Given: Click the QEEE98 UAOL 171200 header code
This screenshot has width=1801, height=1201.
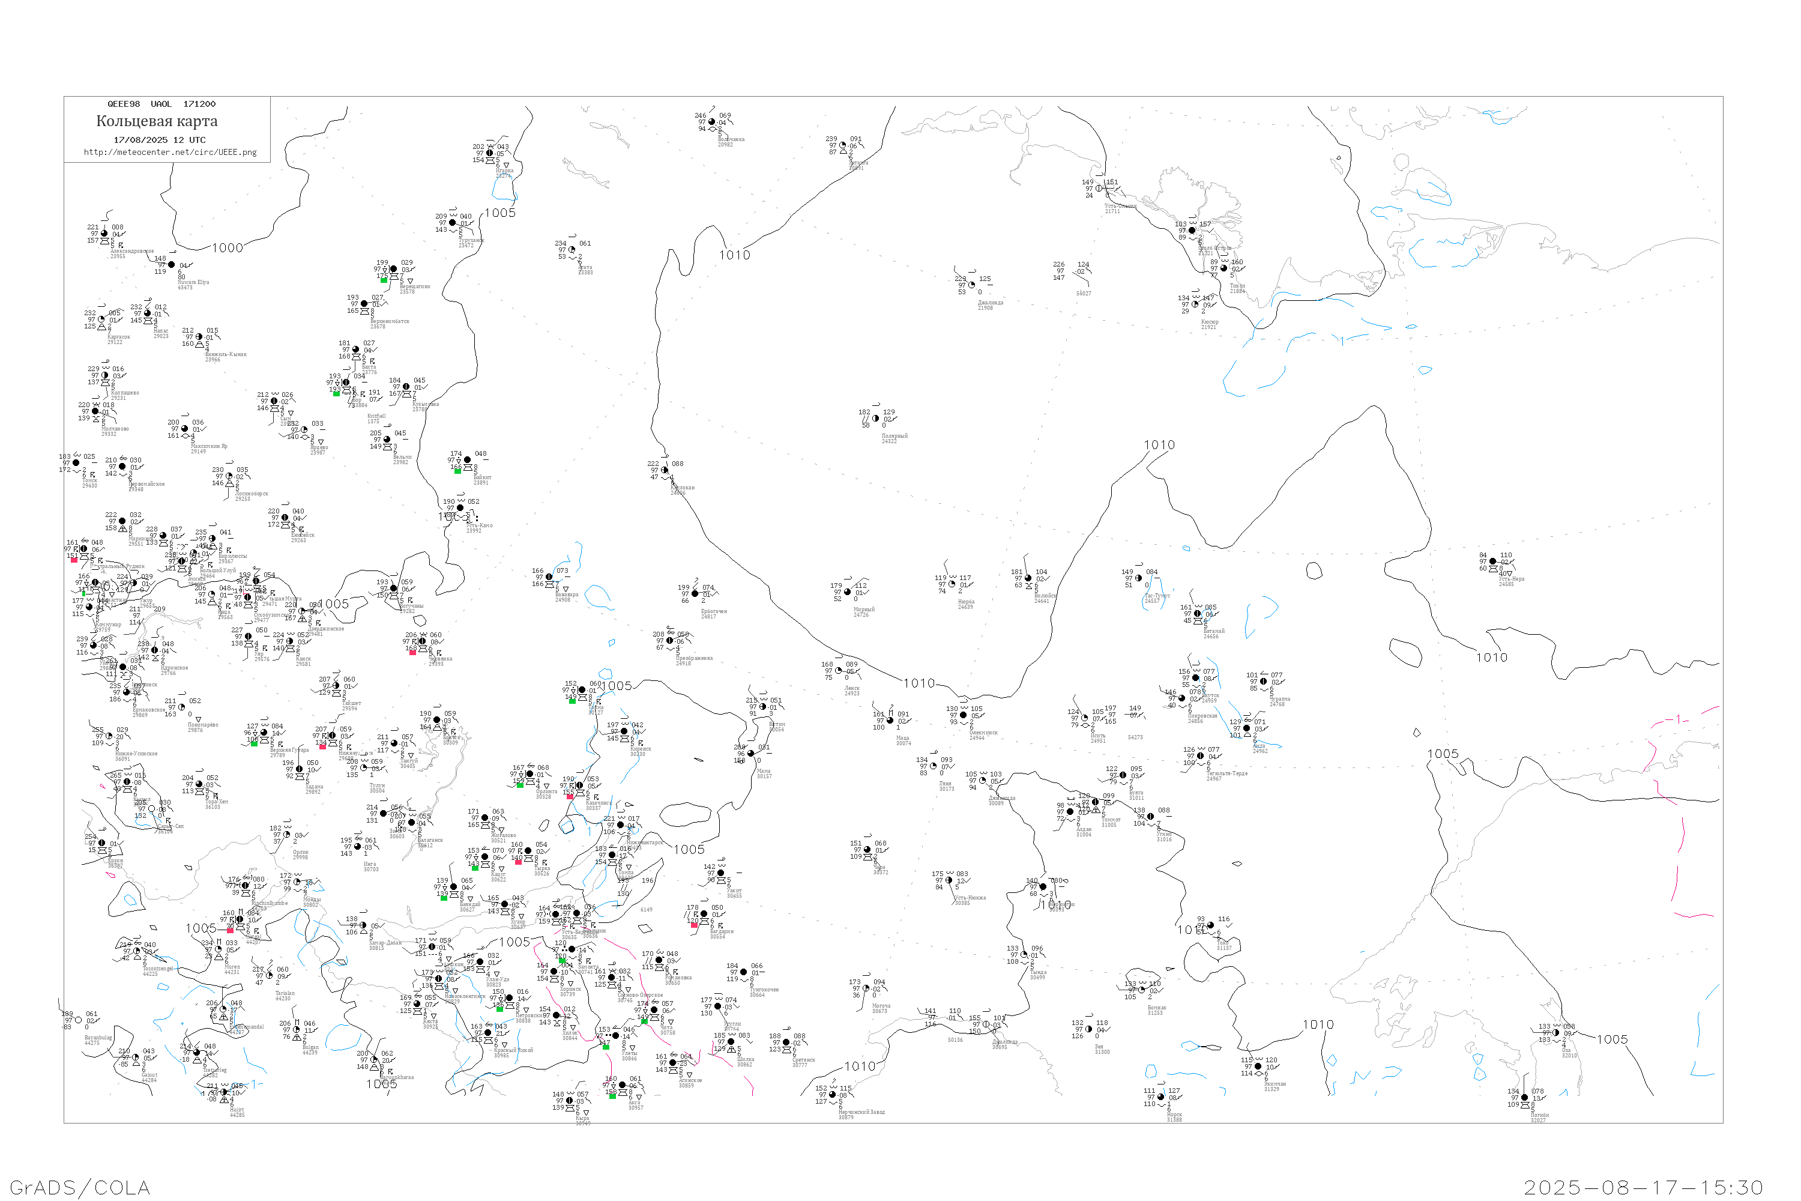Looking at the screenshot, I should tap(161, 104).
